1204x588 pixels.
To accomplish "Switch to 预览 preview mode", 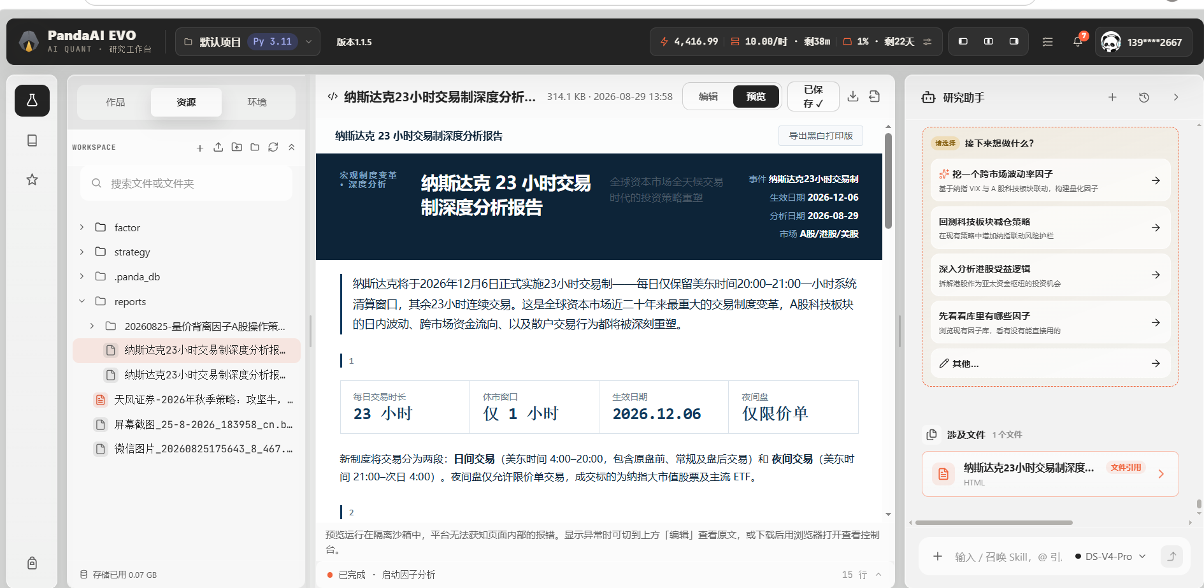I will (756, 97).
